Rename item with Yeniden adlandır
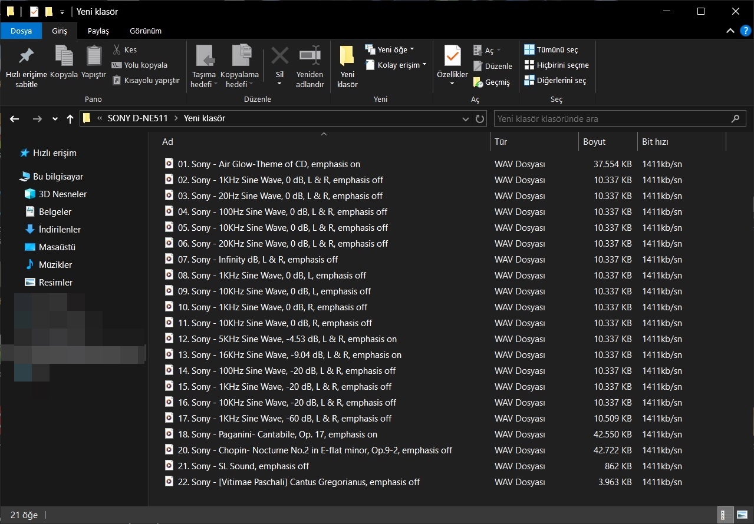754x524 pixels. (310, 67)
